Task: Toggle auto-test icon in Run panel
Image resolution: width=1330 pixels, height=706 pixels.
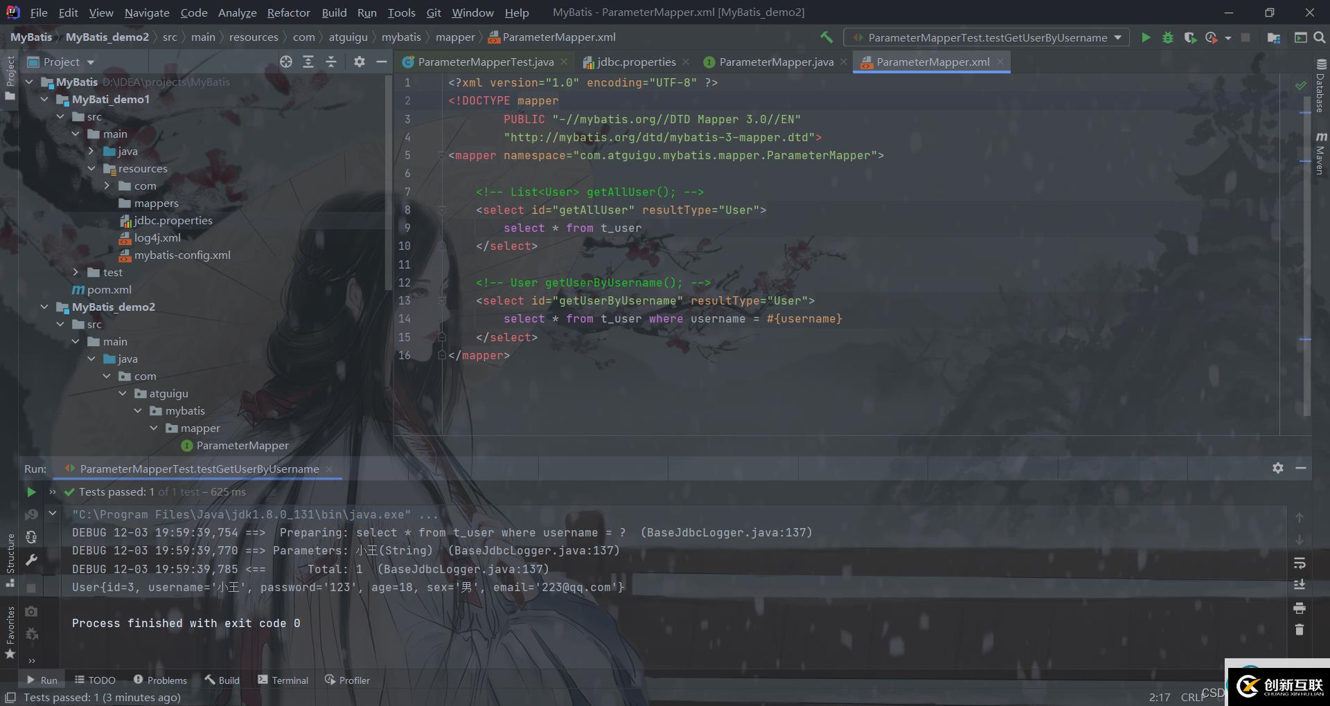Action: tap(31, 537)
